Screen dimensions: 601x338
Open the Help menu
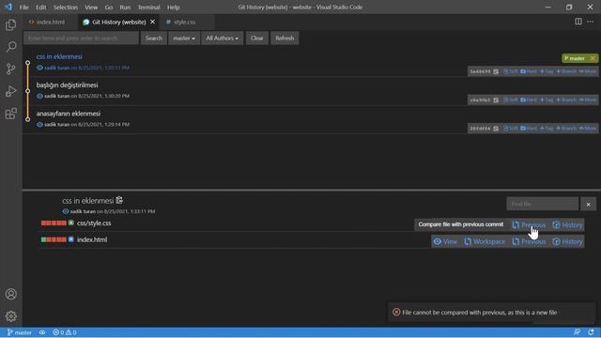coord(173,7)
